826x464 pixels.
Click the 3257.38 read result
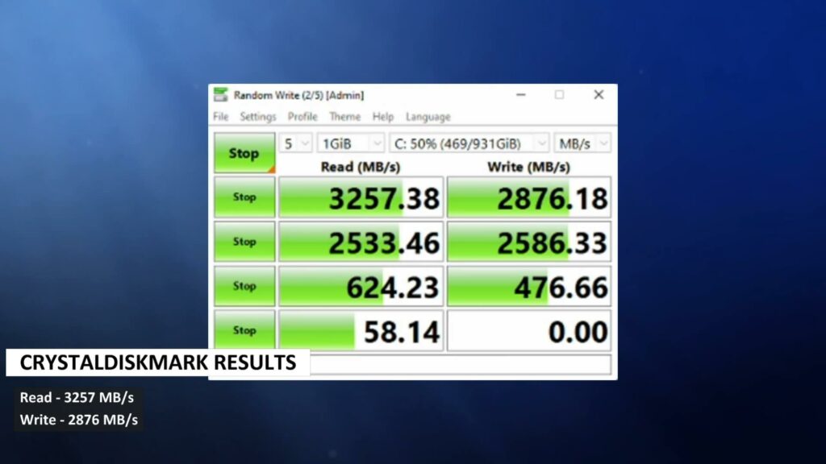click(361, 197)
